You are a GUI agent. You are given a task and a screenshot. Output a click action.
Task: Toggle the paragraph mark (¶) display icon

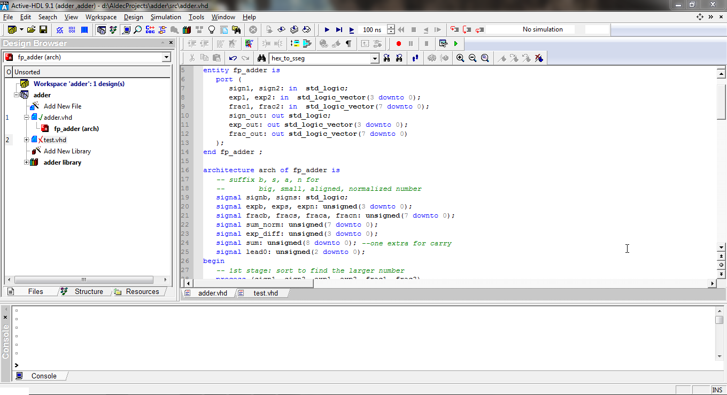click(x=349, y=43)
